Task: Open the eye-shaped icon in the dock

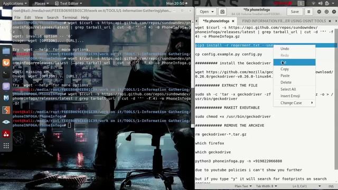Action: (6, 122)
